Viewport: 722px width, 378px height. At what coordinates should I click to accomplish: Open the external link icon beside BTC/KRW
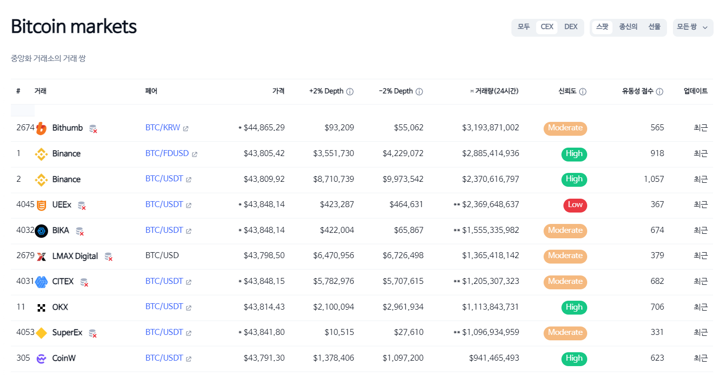(x=186, y=128)
